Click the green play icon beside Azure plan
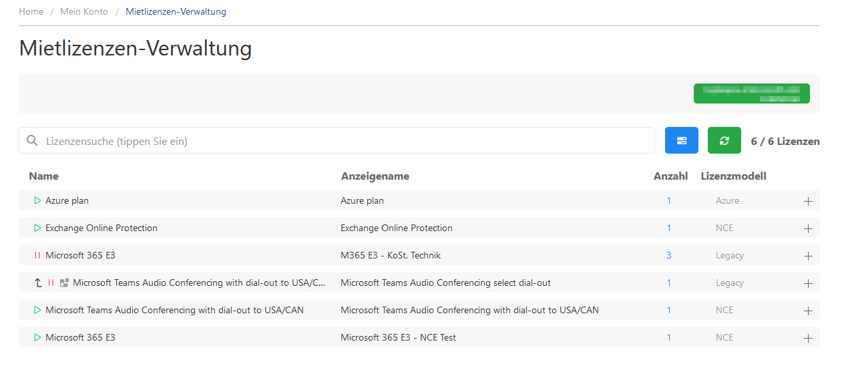The image size is (844, 368). [x=37, y=200]
